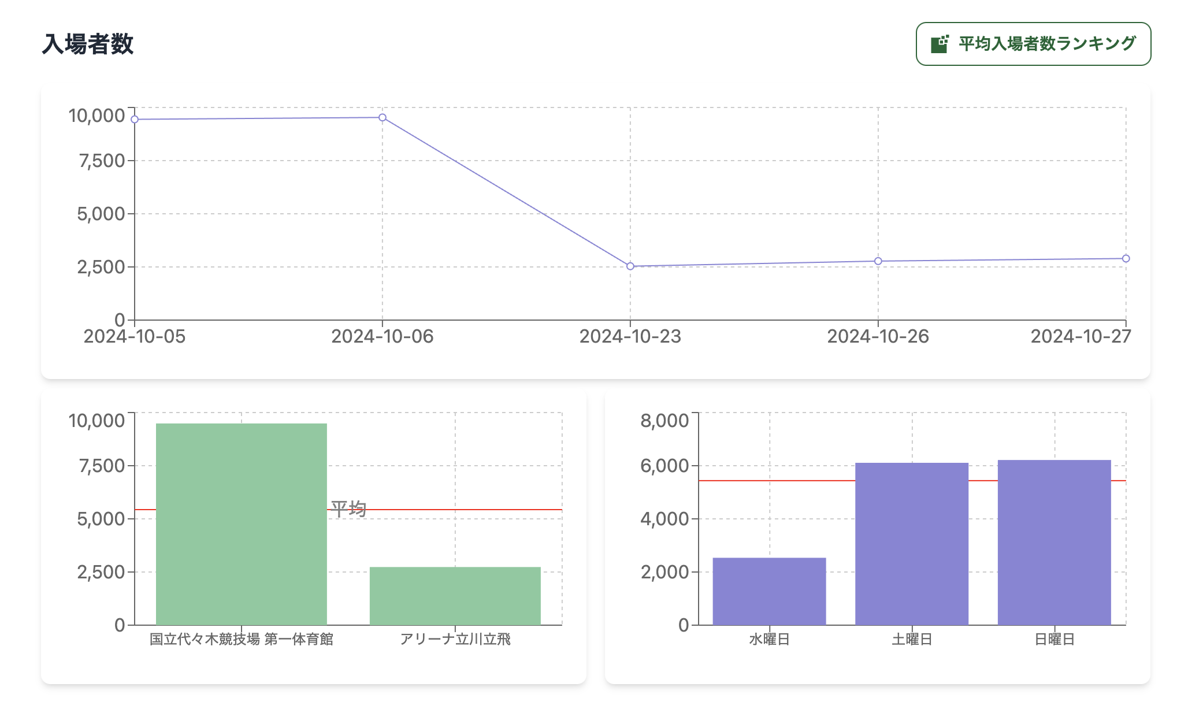Click the 国立代々木競技場 第一体育館 green bar
Image resolution: width=1188 pixels, height=713 pixels.
tap(242, 524)
